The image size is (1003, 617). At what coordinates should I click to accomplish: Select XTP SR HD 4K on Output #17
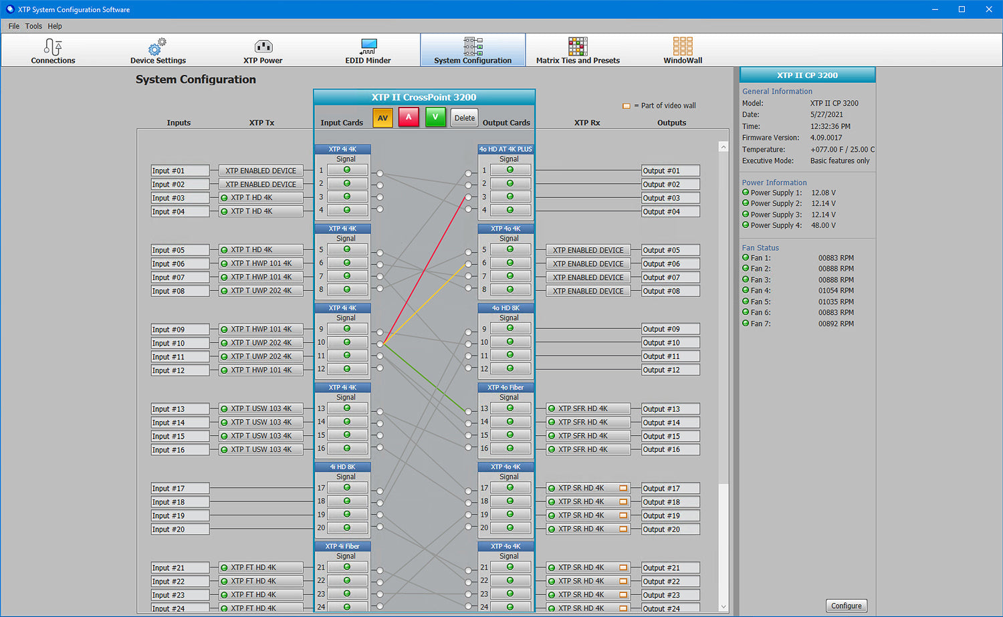coord(588,488)
